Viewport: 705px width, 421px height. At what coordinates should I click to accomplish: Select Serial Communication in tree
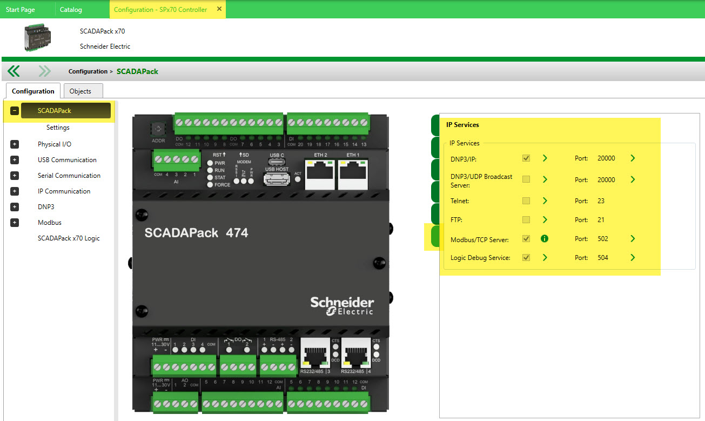pos(69,176)
